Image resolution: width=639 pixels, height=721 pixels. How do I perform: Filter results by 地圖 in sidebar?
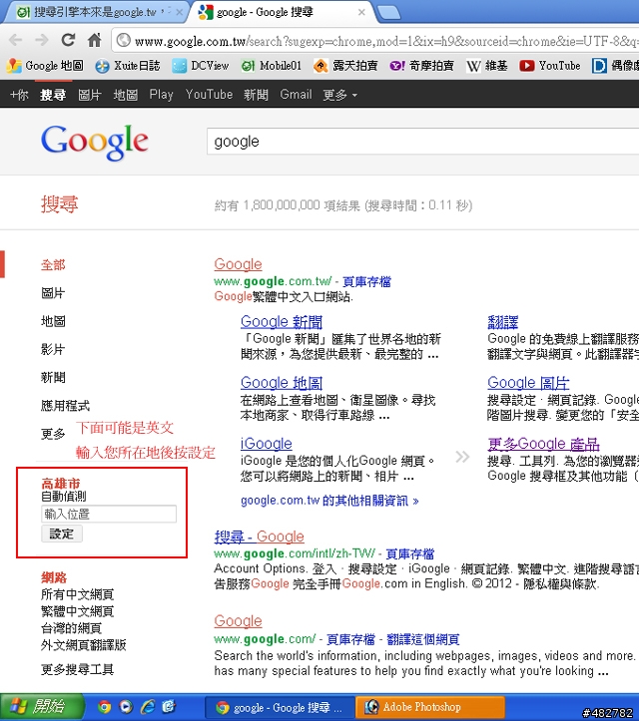[x=53, y=321]
